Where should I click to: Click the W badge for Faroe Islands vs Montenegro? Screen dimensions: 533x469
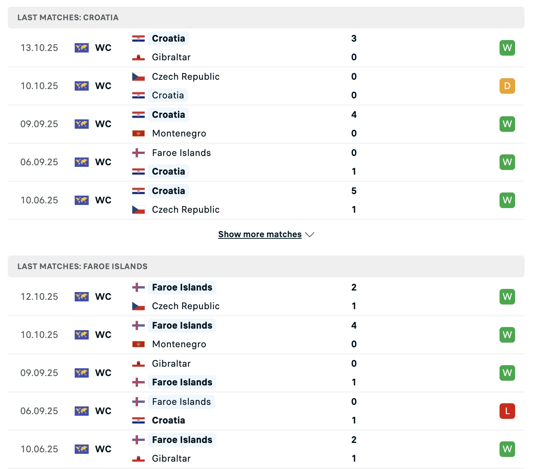507,335
